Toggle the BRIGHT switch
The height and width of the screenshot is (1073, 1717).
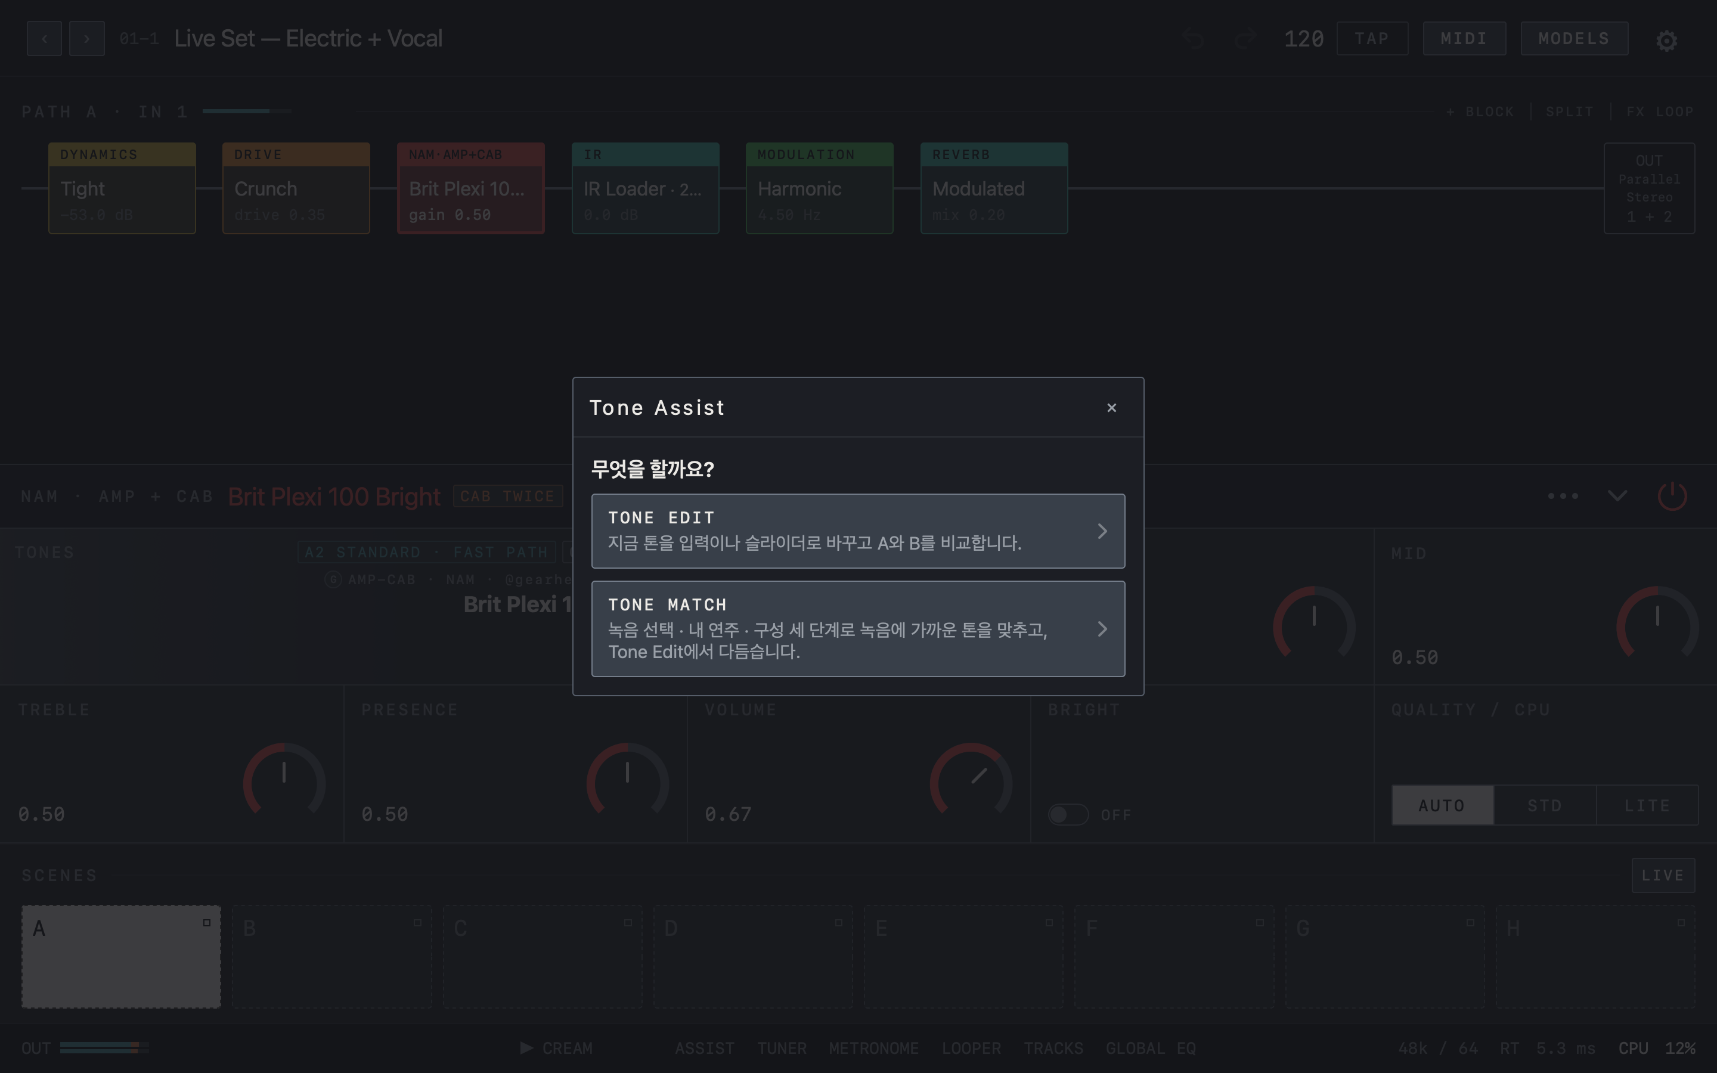click(x=1068, y=815)
